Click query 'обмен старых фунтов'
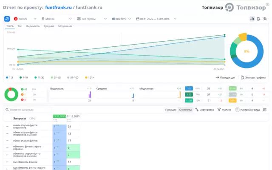 pos(25,141)
